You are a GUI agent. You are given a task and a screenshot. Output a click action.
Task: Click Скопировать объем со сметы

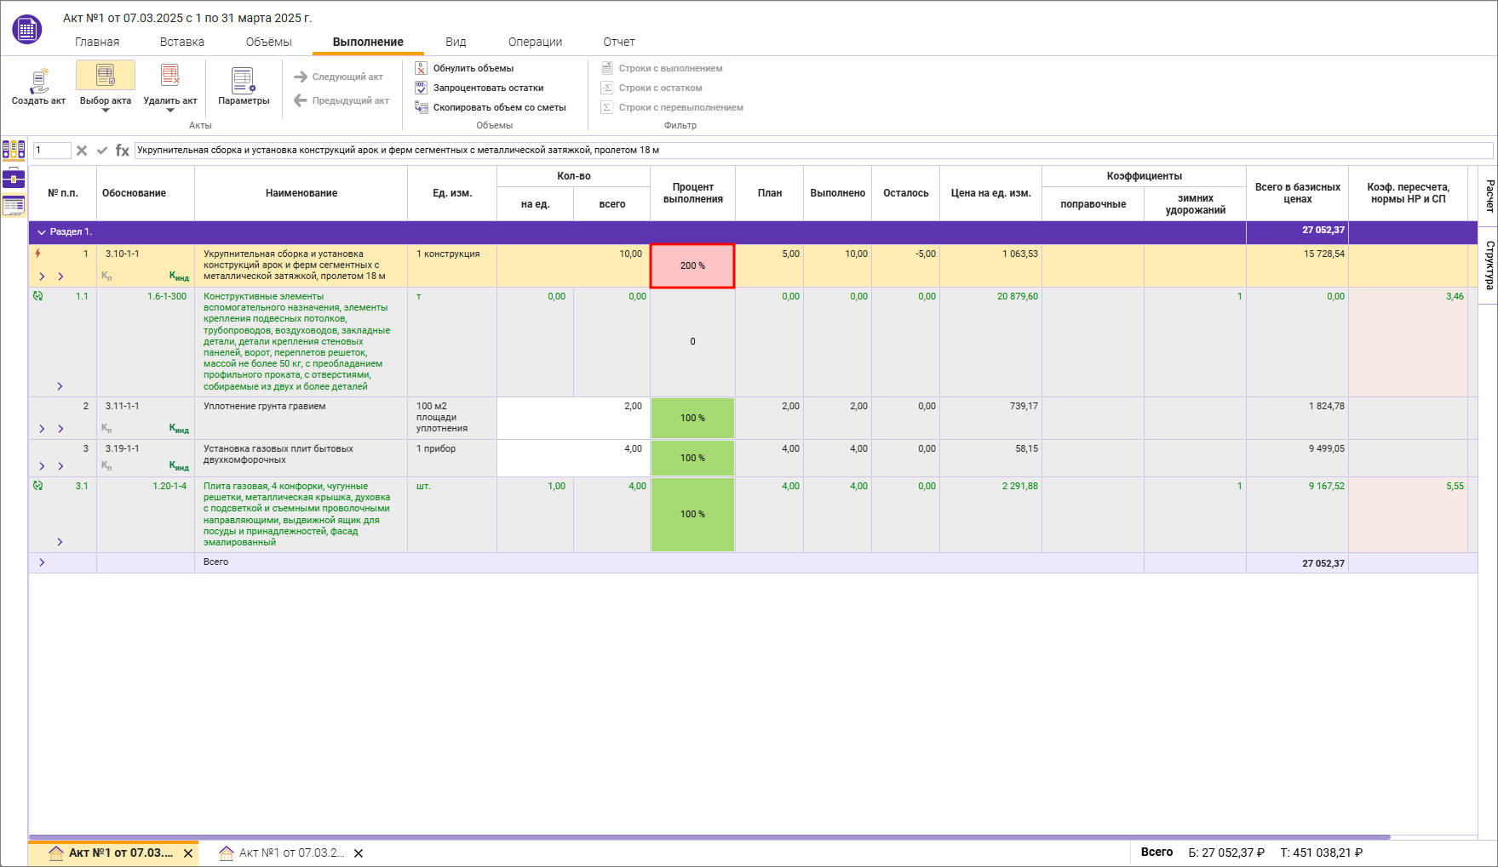(499, 107)
